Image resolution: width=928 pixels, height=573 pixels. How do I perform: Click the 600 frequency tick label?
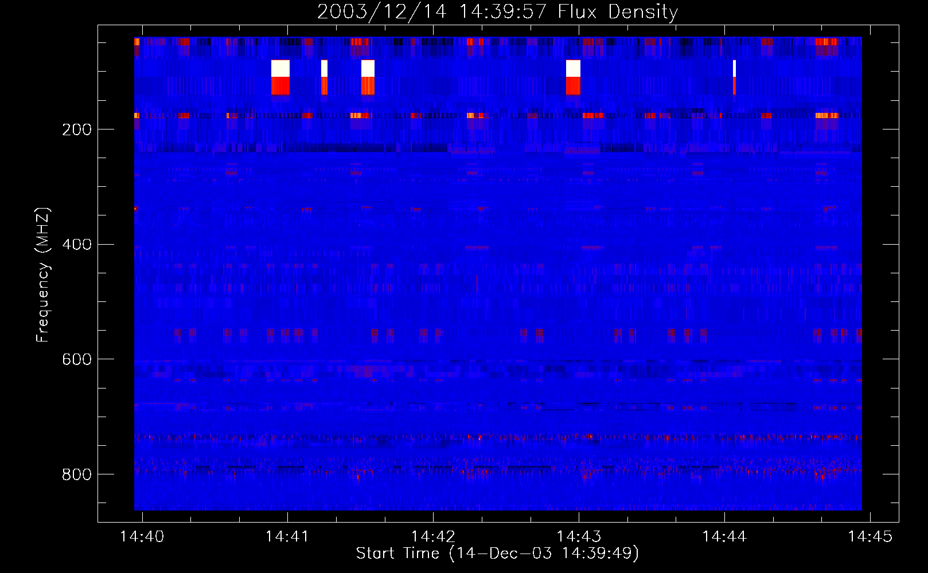(77, 359)
